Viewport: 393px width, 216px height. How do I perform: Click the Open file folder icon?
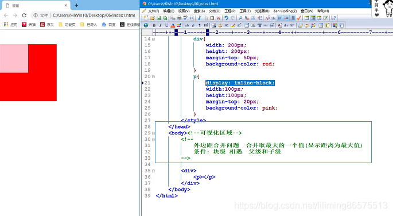coord(152,18)
